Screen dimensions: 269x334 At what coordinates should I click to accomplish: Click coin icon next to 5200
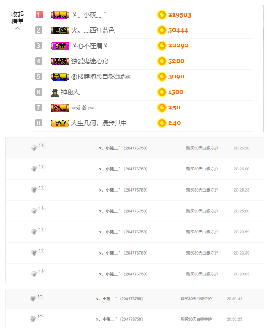pos(162,61)
